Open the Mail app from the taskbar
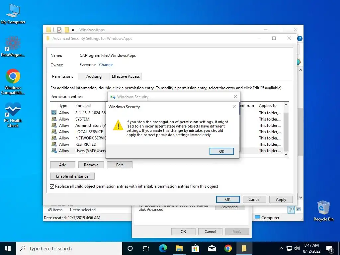The height and width of the screenshot is (255, 340). [x=212, y=248]
